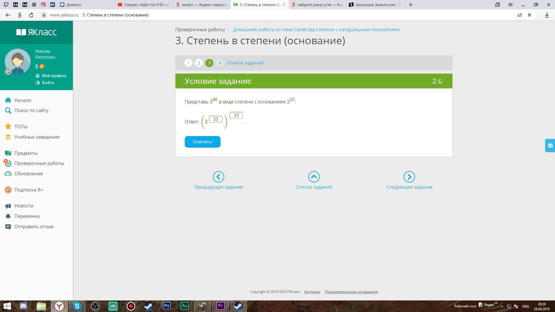
Task: Click the next task arrow icon
Action: pyautogui.click(x=409, y=177)
